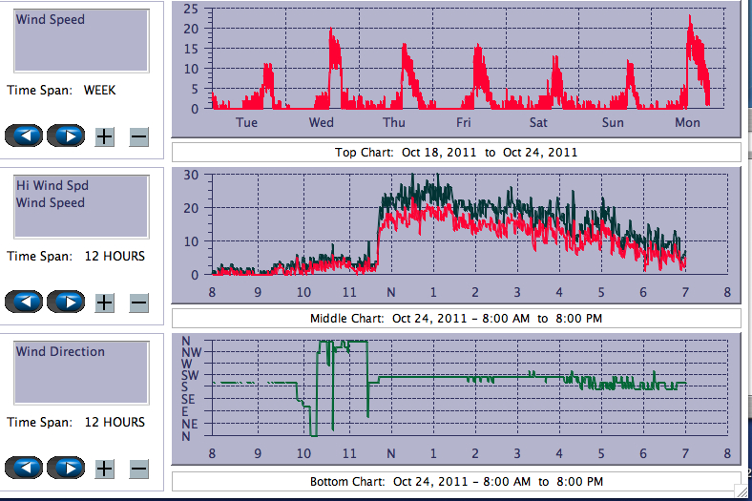Image resolution: width=752 pixels, height=501 pixels.
Task: Choose Wind Speed in the middle chart list
Action: [x=50, y=202]
